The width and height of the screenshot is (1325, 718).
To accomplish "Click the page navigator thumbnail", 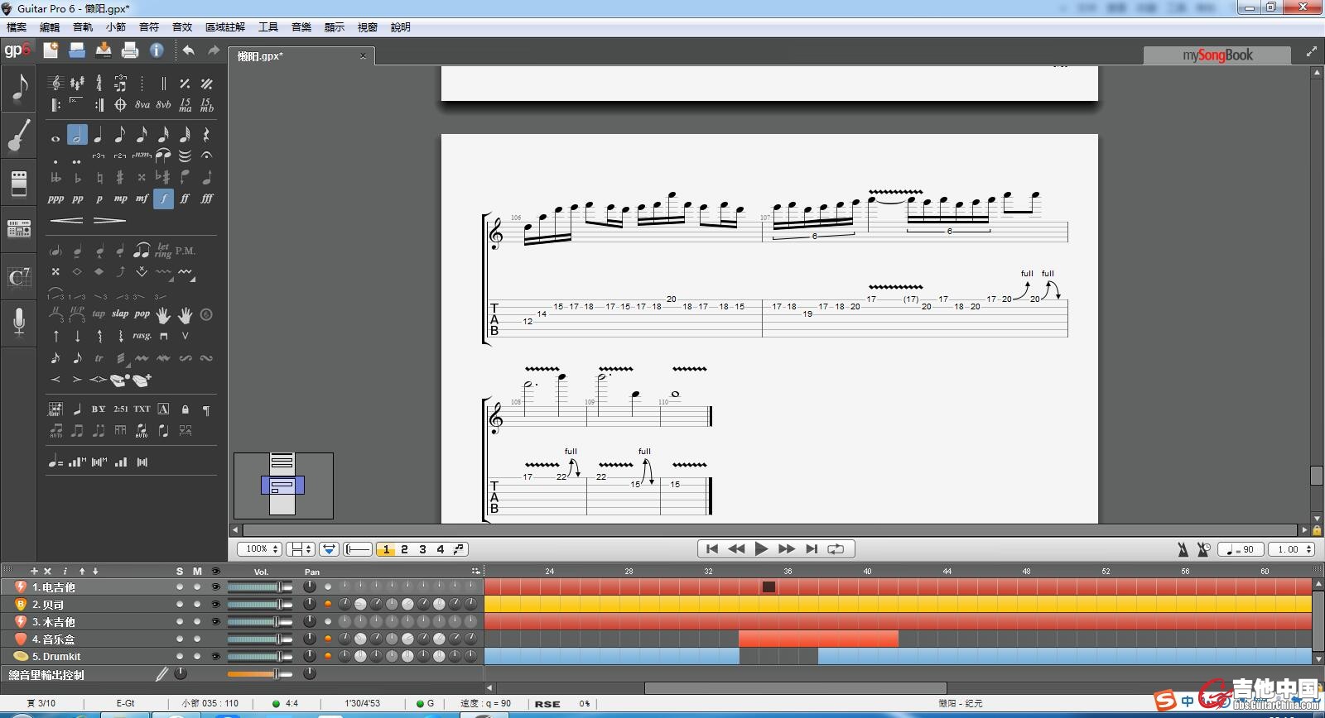I will 283,486.
